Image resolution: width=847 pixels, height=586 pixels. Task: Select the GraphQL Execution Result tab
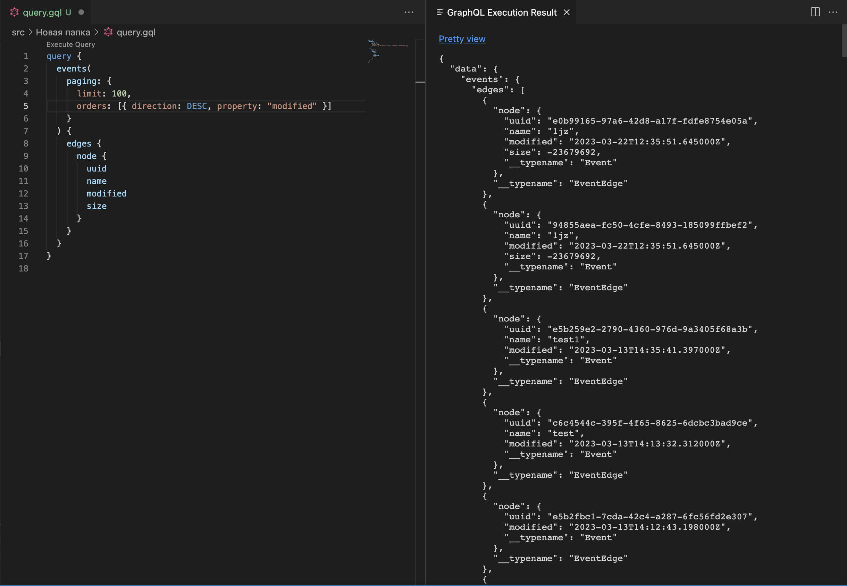click(x=502, y=12)
